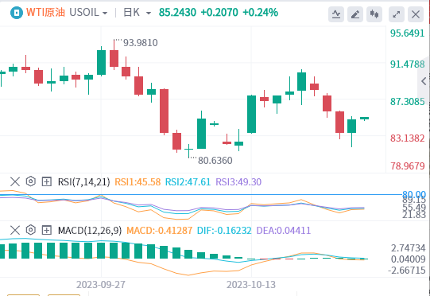Screen dimensions: 430x296
Task: Open the USOIL symbol dropdown
Action: tap(88, 13)
